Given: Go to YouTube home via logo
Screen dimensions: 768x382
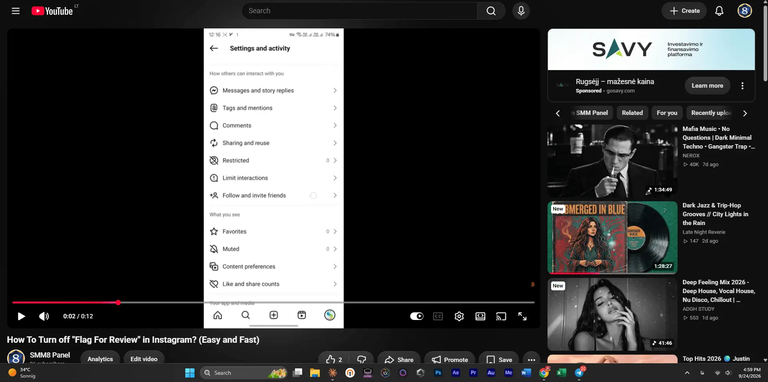Looking at the screenshot, I should [52, 11].
